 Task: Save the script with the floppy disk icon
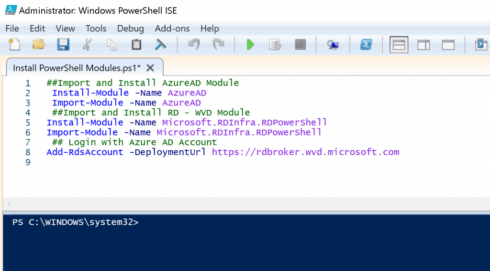[63, 45]
